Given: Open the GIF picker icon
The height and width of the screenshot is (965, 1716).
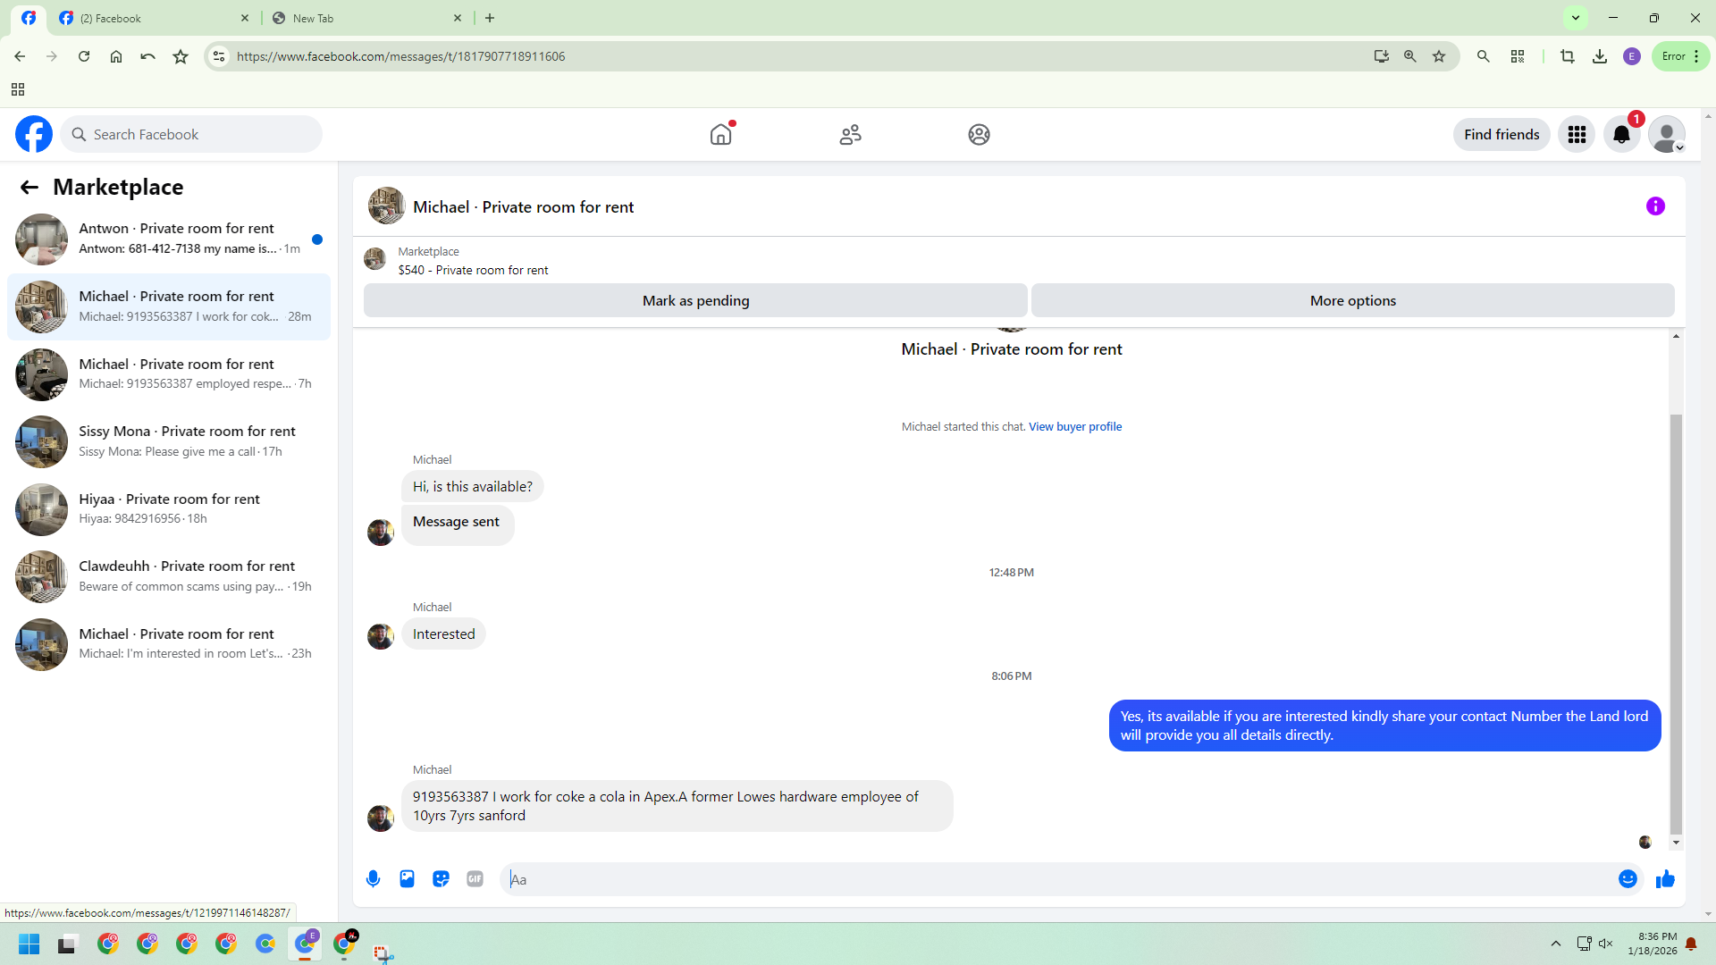Looking at the screenshot, I should 475,879.
